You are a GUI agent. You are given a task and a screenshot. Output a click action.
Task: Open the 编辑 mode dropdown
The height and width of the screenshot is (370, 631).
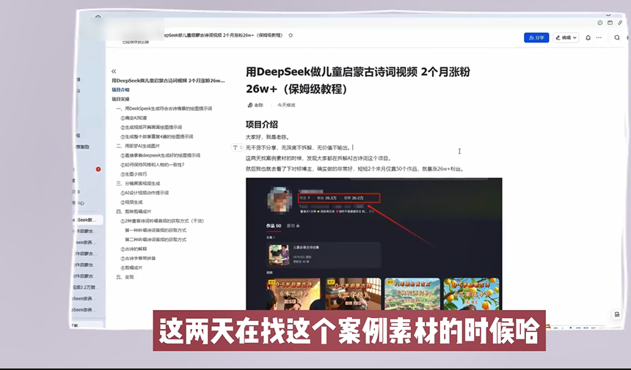click(566, 37)
